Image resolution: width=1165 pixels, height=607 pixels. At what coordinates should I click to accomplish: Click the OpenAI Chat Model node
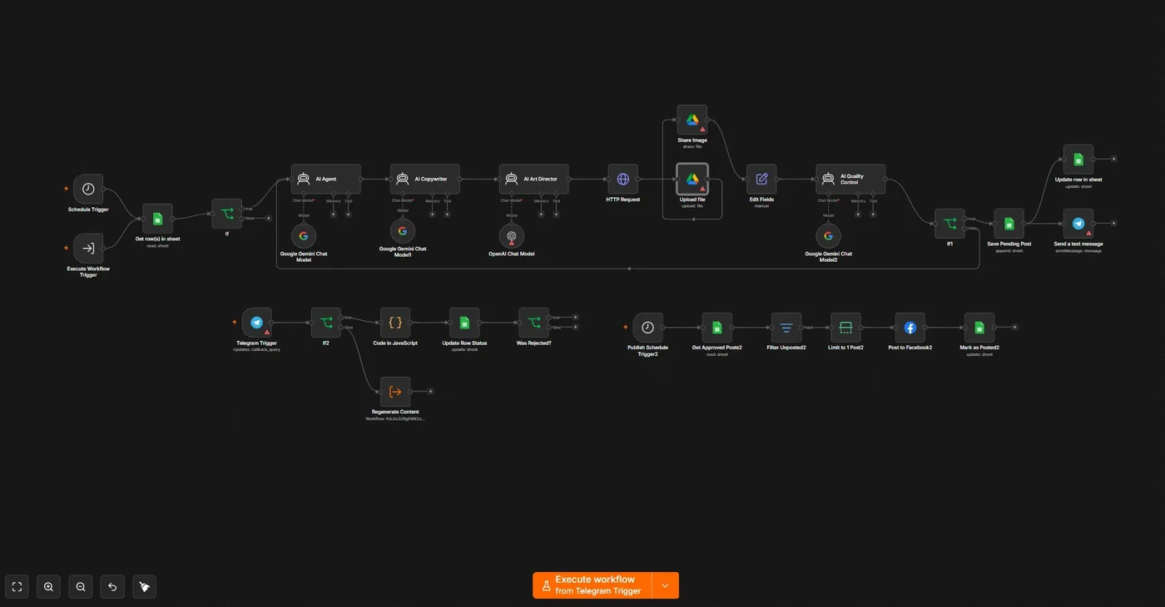click(x=512, y=235)
